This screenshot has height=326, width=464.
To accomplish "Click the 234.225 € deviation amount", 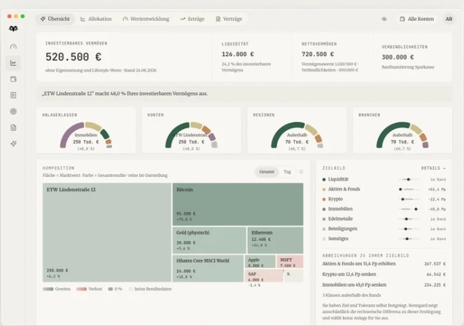I will coord(435,285).
